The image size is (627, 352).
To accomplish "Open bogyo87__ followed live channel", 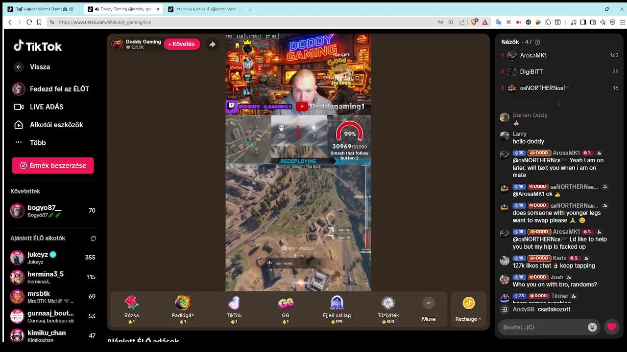I will pyautogui.click(x=53, y=211).
